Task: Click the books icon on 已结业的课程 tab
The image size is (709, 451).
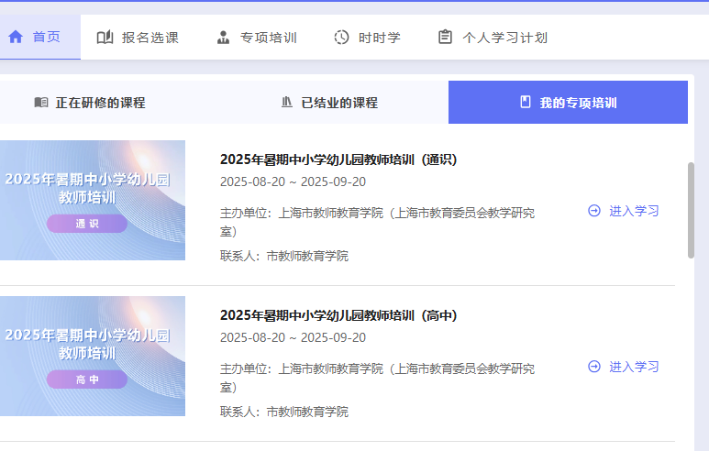Action: (287, 103)
